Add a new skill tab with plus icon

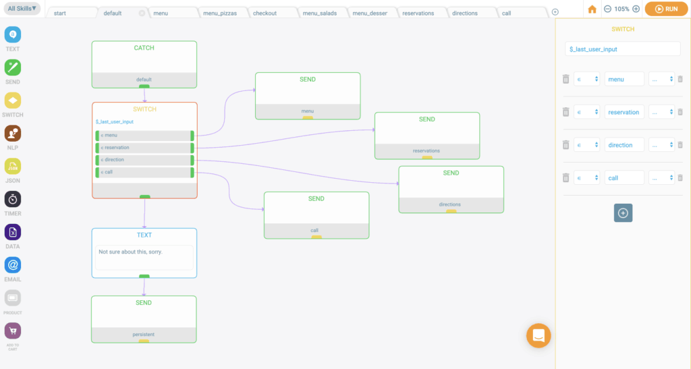pyautogui.click(x=555, y=12)
